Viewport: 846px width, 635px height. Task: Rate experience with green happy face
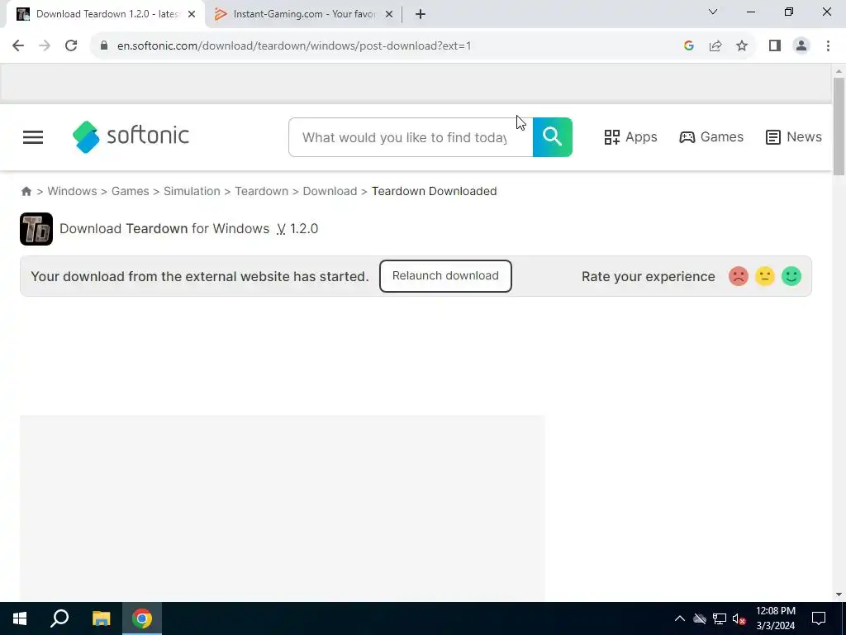pos(791,276)
